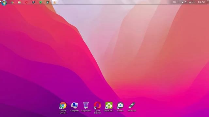Click the 8:36 PM clock
Screen dimensions: 209x117
tap(201, 2)
